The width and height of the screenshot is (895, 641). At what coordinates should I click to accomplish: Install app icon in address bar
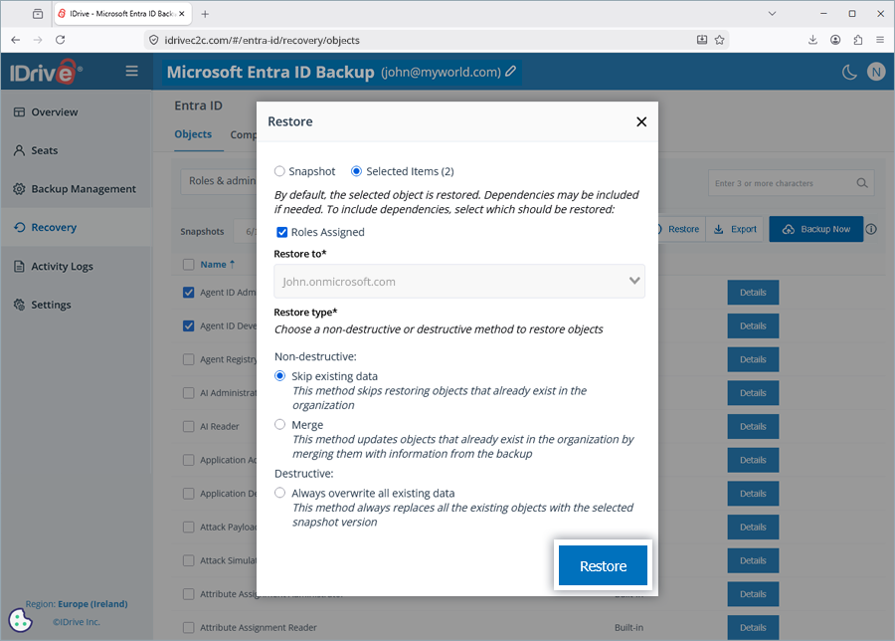tap(702, 40)
